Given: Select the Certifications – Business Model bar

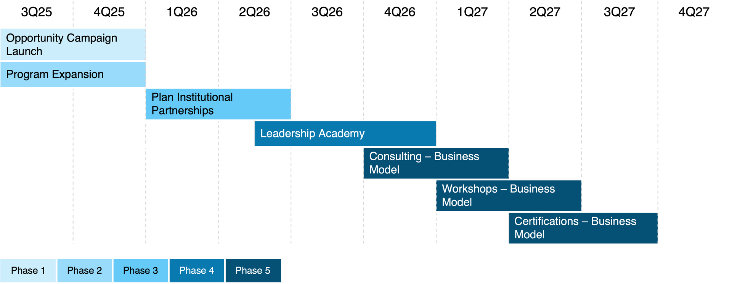Looking at the screenshot, I should (583, 228).
